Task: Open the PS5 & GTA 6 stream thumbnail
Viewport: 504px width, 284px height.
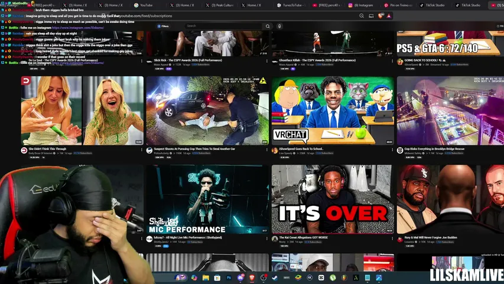Action: click(x=450, y=43)
